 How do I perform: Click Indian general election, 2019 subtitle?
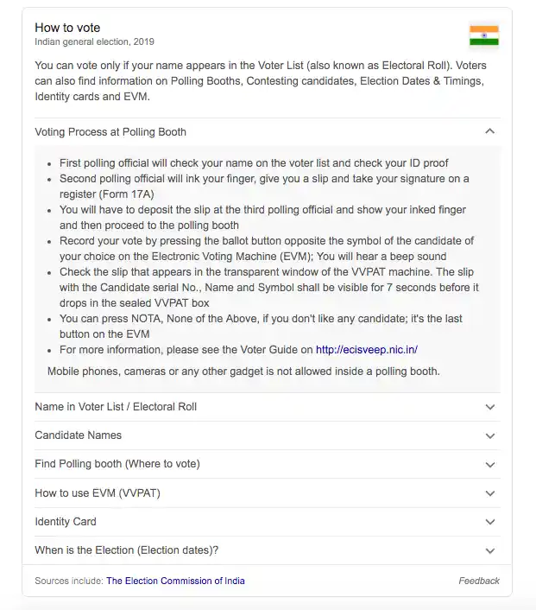(x=94, y=41)
